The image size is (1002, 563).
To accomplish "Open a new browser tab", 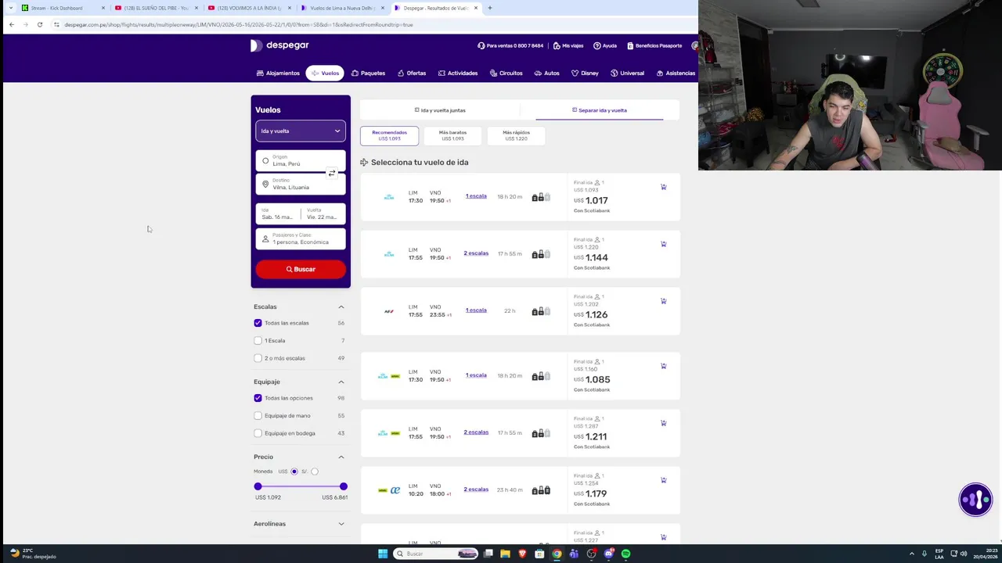I will pyautogui.click(x=490, y=8).
